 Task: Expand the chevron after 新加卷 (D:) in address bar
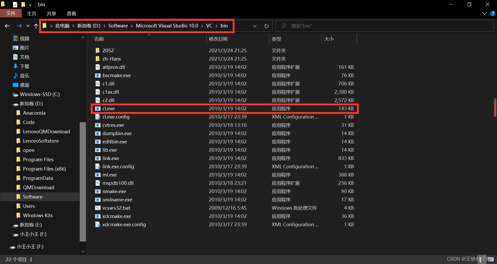pyautogui.click(x=104, y=26)
